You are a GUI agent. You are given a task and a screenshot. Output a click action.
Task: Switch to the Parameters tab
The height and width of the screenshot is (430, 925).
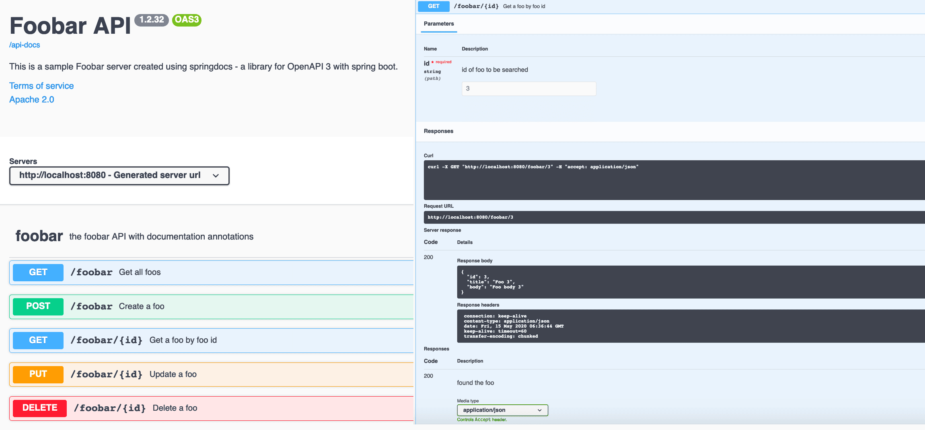coord(438,24)
